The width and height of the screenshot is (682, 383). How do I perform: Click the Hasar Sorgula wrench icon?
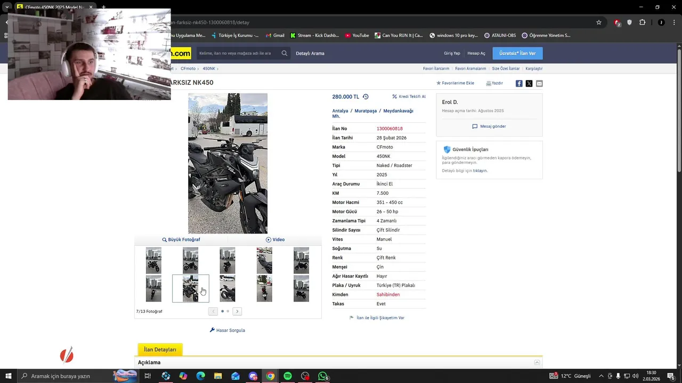pos(212,330)
